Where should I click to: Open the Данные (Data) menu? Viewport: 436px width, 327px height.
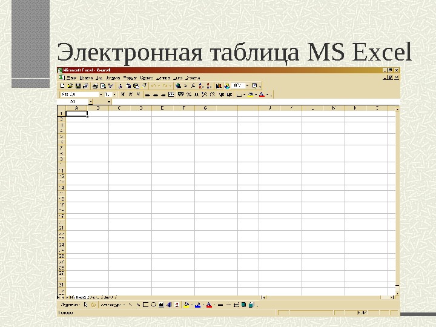163,78
